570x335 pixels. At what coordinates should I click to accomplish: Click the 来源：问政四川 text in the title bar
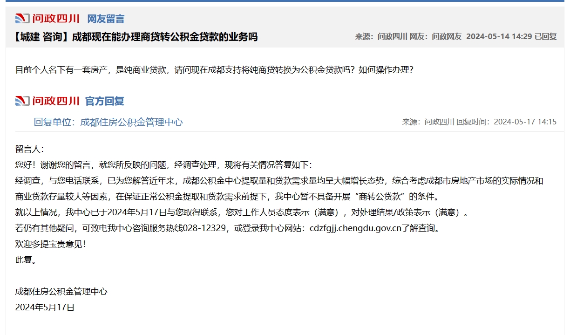point(381,37)
